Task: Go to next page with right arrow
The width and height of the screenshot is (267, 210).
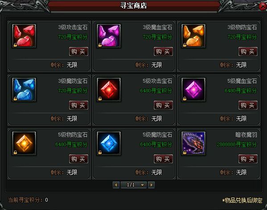Action: pos(152,185)
